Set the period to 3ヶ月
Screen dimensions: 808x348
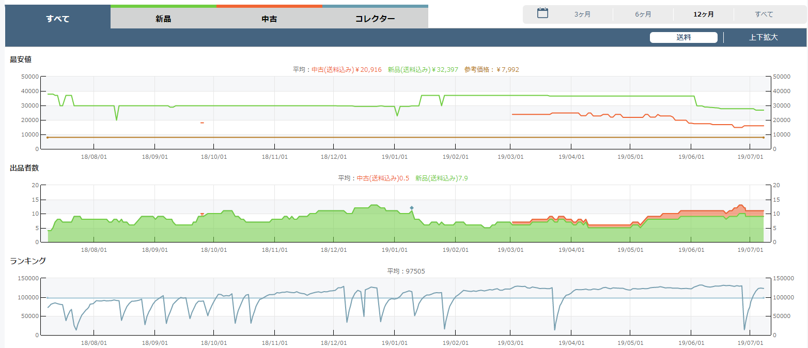582,14
